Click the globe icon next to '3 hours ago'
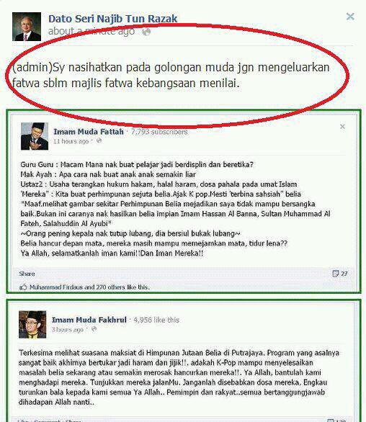 click(94, 329)
